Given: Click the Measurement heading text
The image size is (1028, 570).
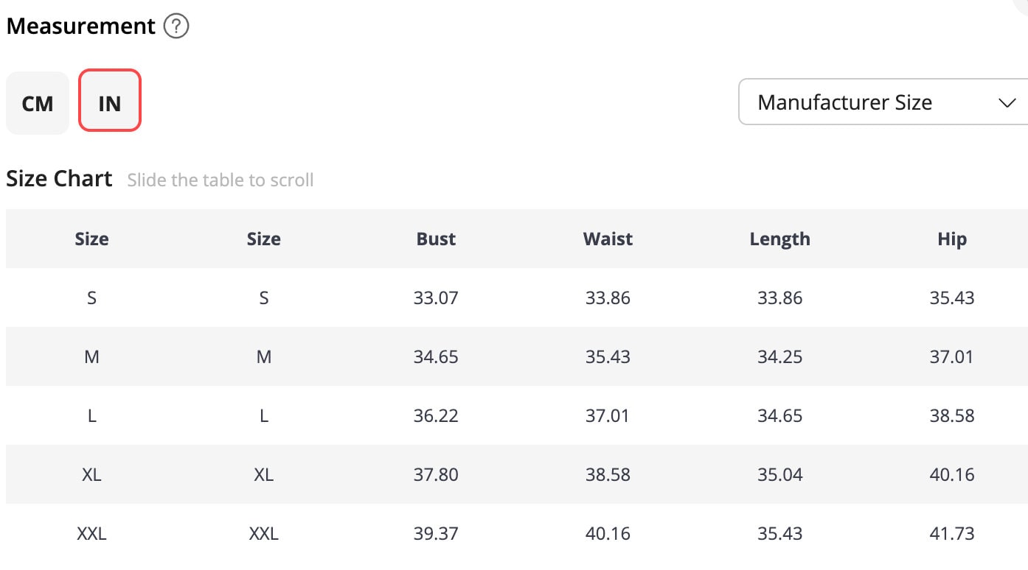Looking at the screenshot, I should 80,27.
